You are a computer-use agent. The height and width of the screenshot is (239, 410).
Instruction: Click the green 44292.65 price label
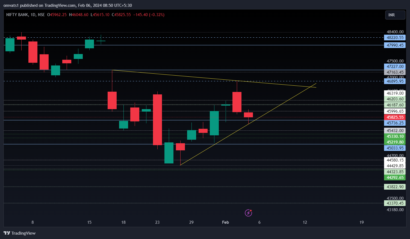395,178
